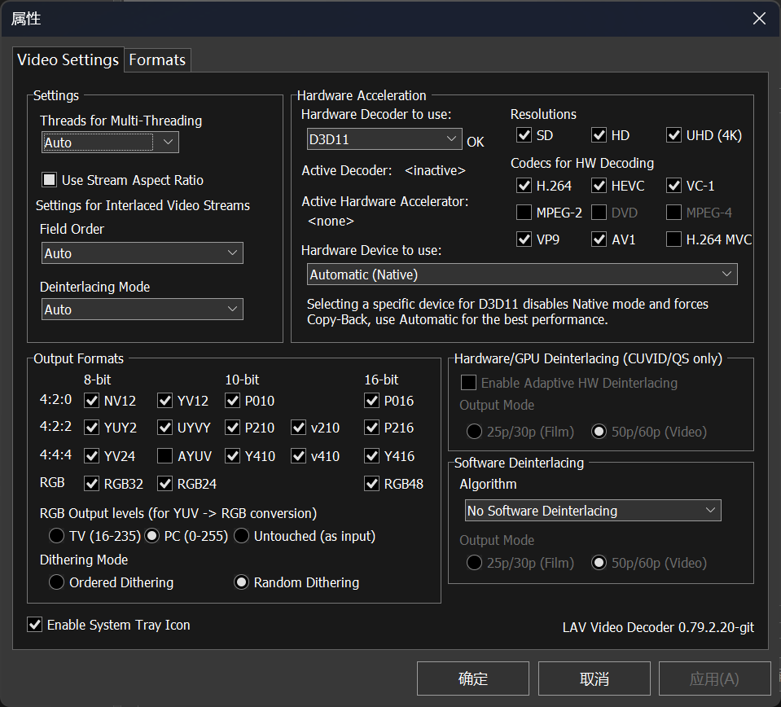
Task: Uncheck UHD (4K) resolution
Action: (674, 135)
